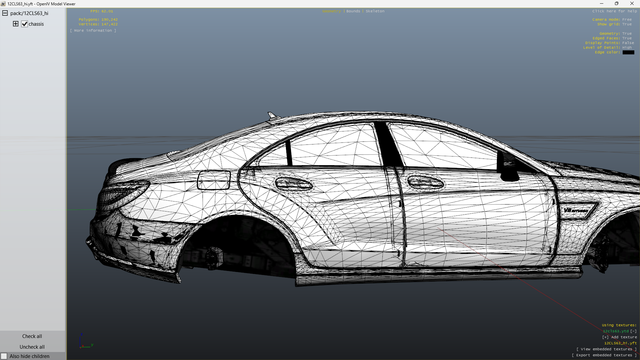Click the XYZ axis gizmo
This screenshot has height=360, width=640.
tap(86, 341)
